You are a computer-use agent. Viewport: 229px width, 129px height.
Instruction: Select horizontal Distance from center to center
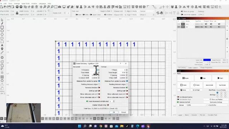(x=99, y=81)
